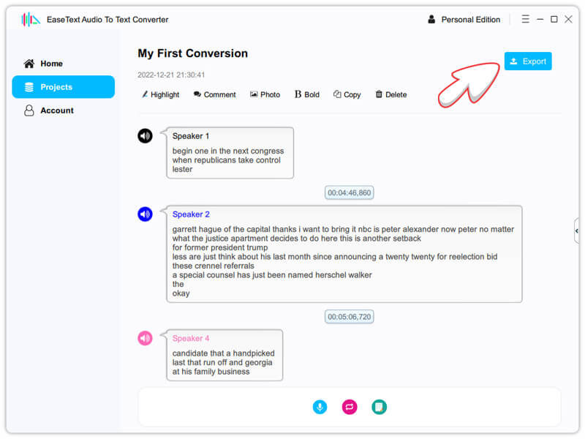Open the hamburger menu in title bar
The height and width of the screenshot is (439, 585).
coord(525,20)
